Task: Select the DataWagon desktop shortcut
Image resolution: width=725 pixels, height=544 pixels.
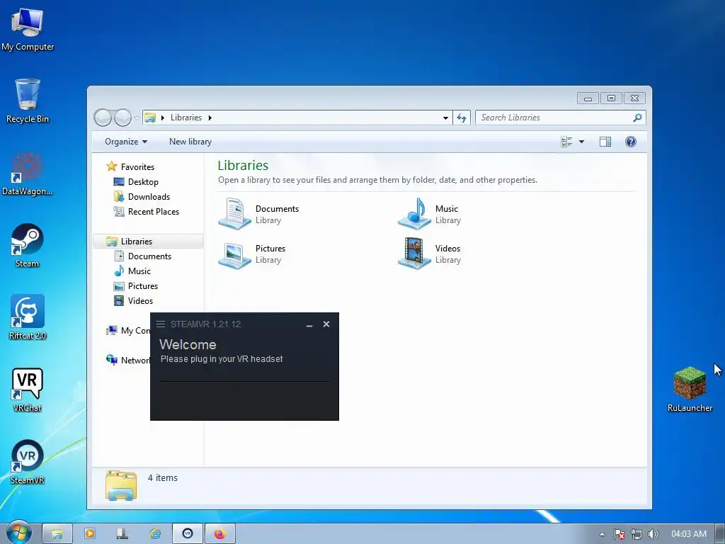Action: point(28,174)
